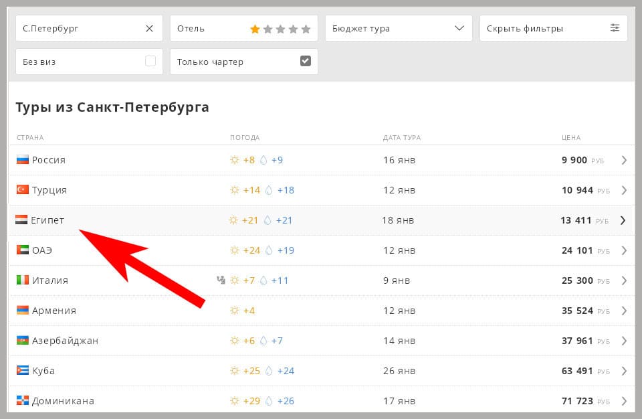642x419 pixels.
Task: Select price 71 723 руб
Action: pos(586,401)
